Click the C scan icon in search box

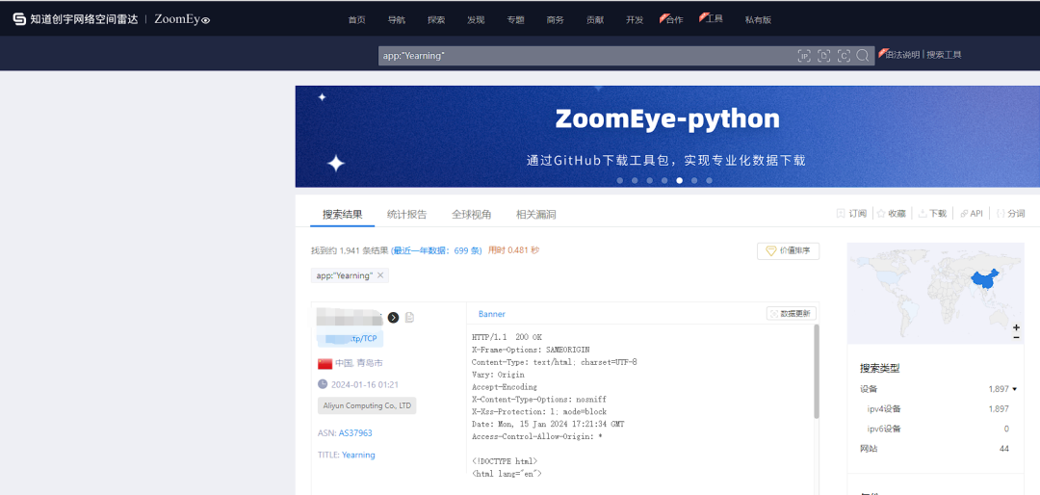844,56
